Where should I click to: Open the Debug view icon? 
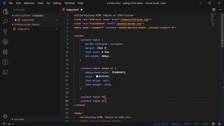5,42
